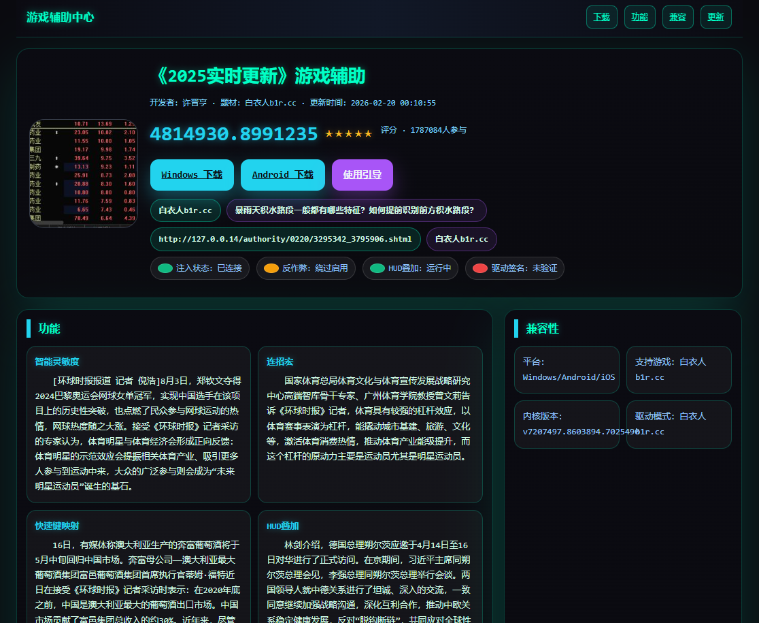
Task: Click the 平台 compatibility card
Action: pyautogui.click(x=567, y=370)
